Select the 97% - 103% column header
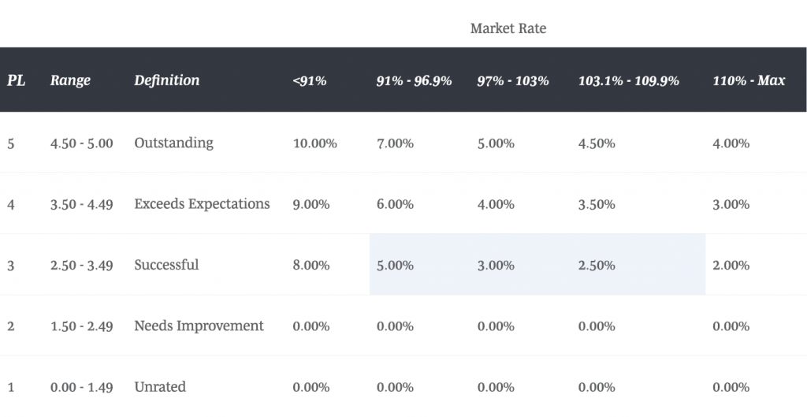807x417 pixels. coord(513,80)
